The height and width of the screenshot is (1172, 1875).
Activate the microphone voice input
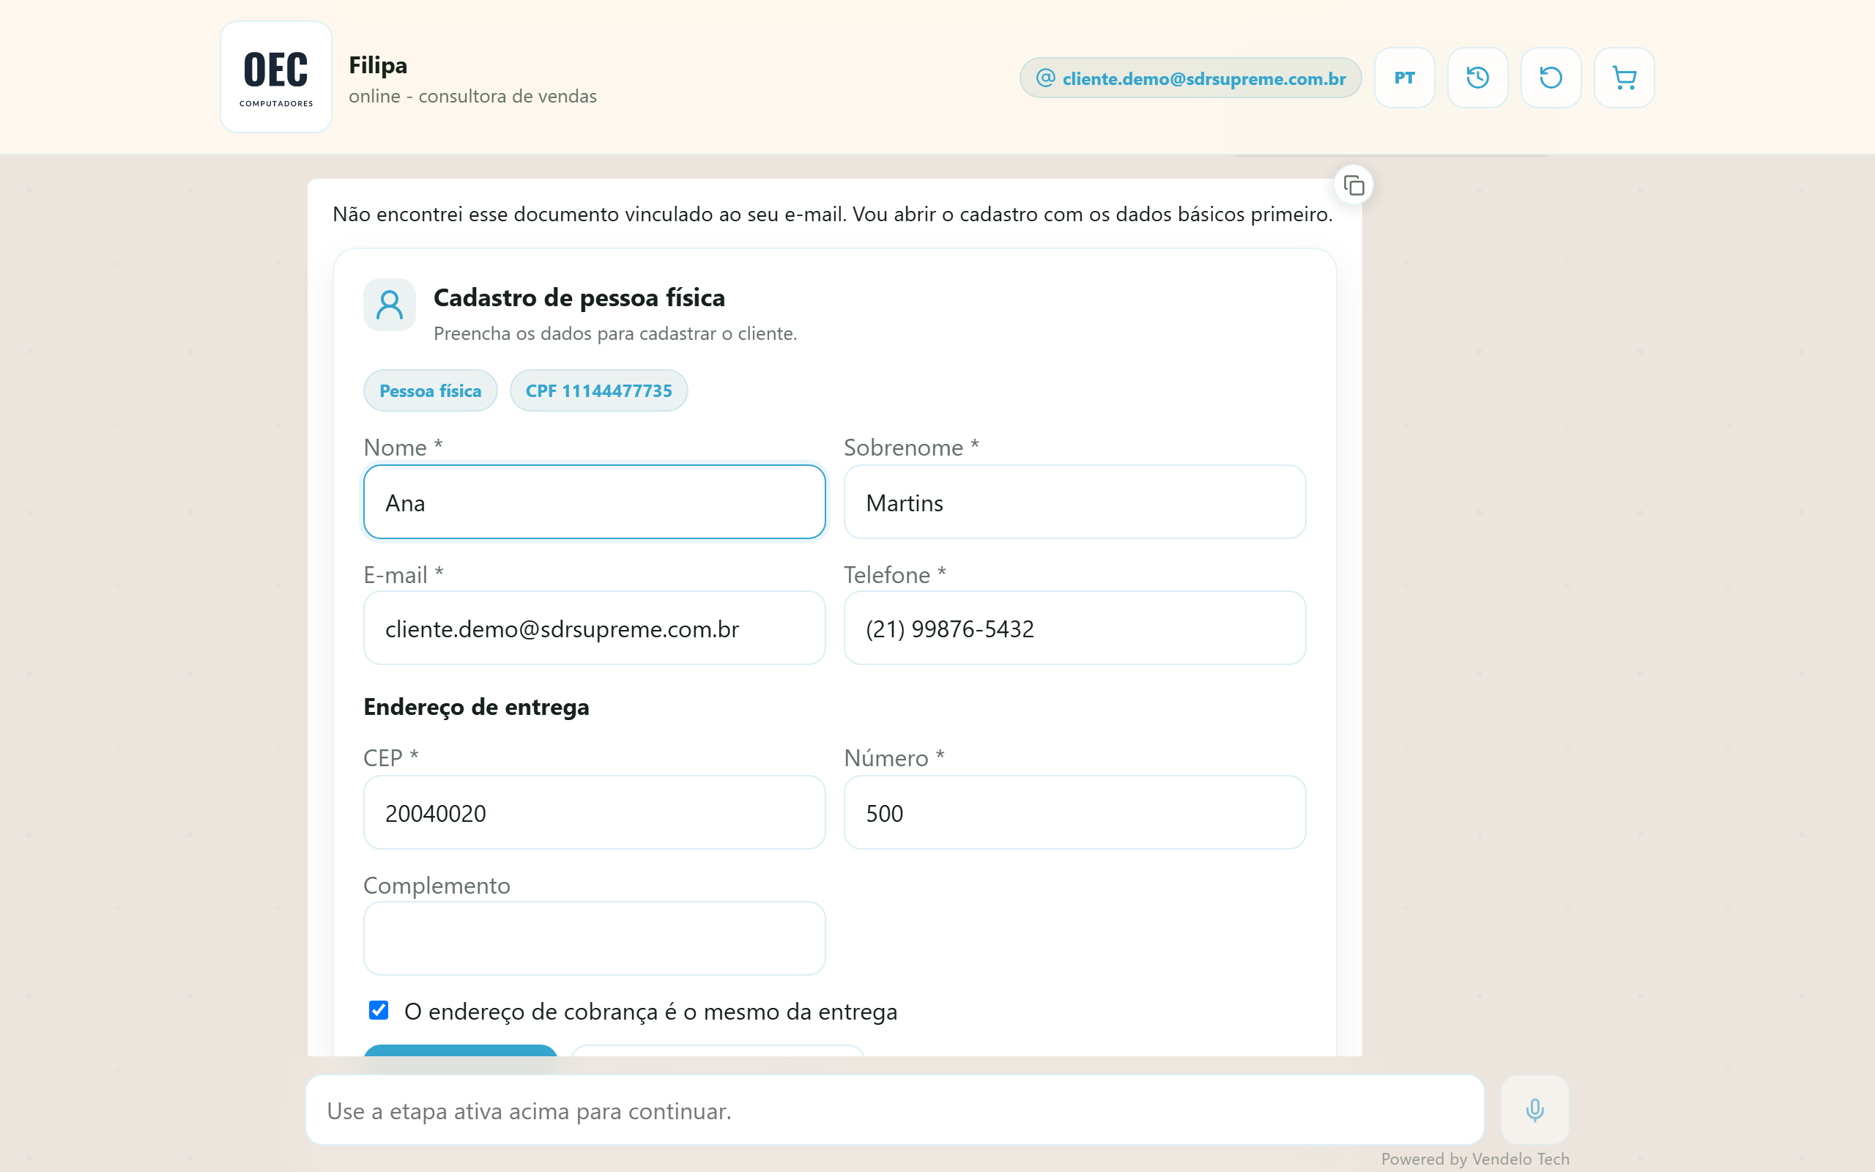[1534, 1110]
